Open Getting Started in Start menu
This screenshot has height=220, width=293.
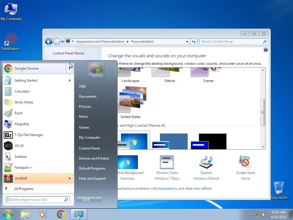(38, 80)
